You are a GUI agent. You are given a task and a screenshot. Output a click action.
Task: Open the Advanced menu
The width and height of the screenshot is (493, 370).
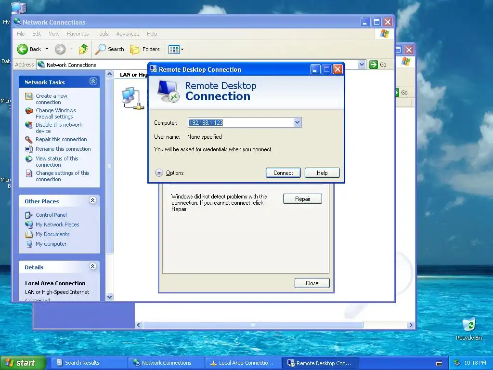tap(128, 34)
